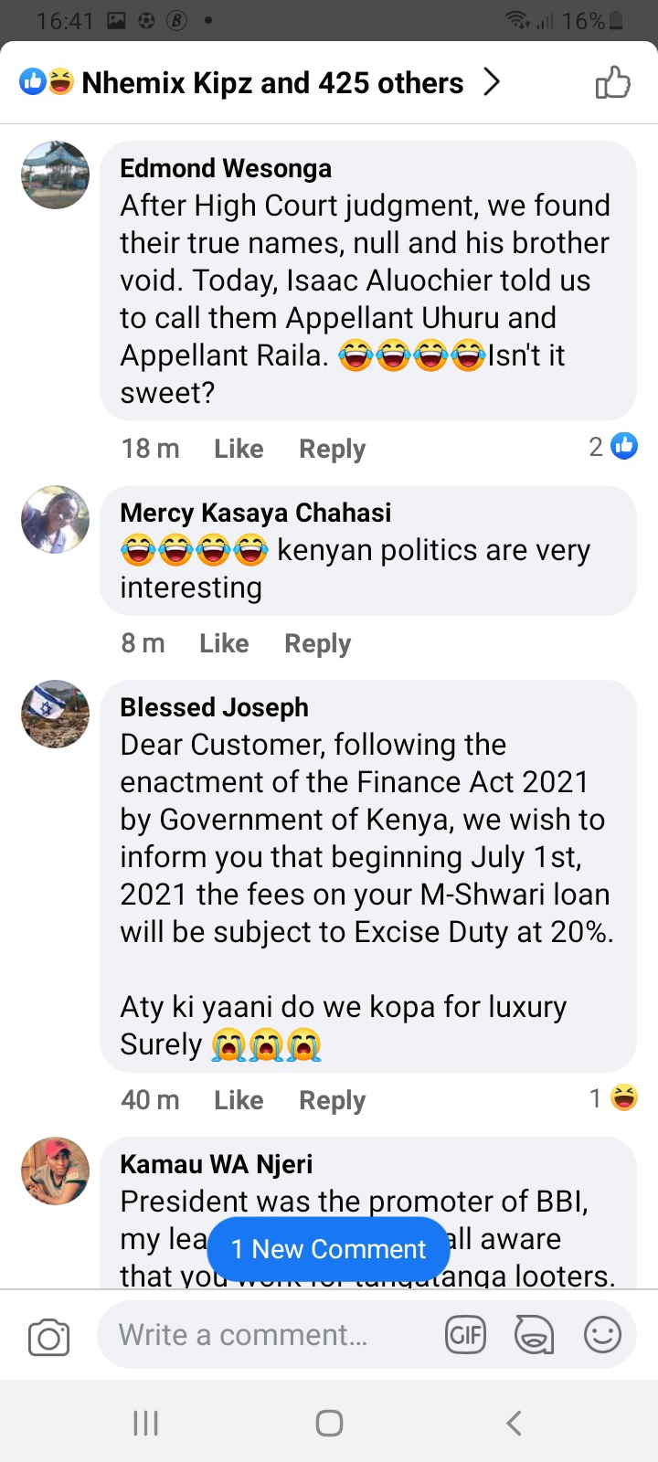Tap the thumbs-up like icon at top right
The width and height of the screenshot is (658, 1462).
point(612,83)
